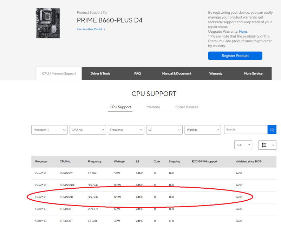Click the Validated since BIOS column header
Image resolution: width=281 pixels, height=227 pixels.
click(249, 161)
